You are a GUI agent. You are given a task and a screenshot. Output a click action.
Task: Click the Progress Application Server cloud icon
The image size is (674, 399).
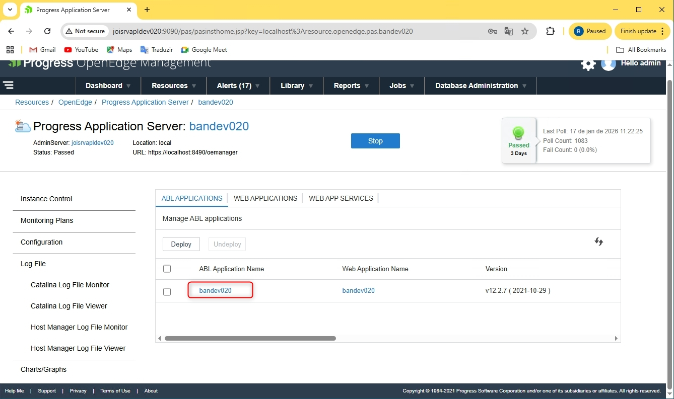coord(23,126)
